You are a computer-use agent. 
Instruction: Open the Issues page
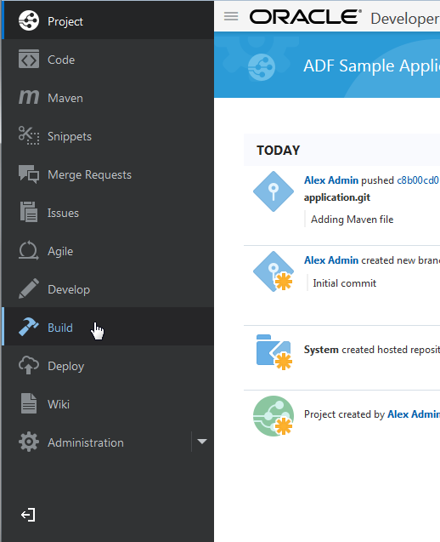[x=108, y=213]
